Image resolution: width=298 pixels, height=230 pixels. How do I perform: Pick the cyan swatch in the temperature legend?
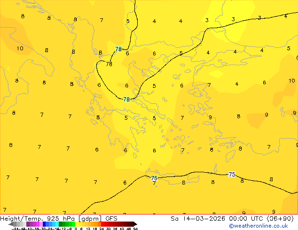57,224
